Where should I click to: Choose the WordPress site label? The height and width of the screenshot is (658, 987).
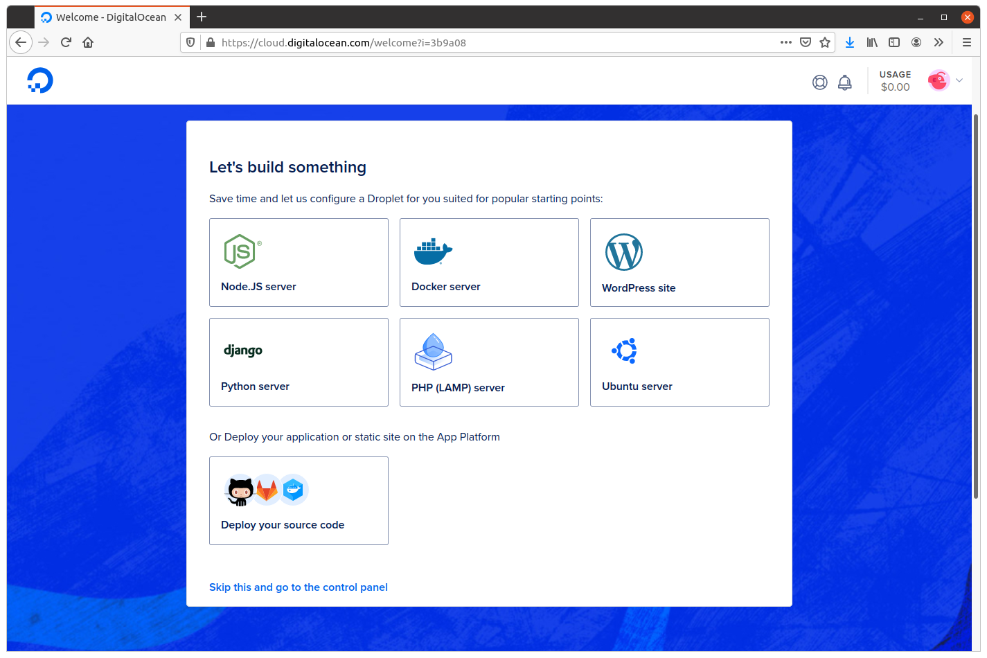pyautogui.click(x=639, y=288)
